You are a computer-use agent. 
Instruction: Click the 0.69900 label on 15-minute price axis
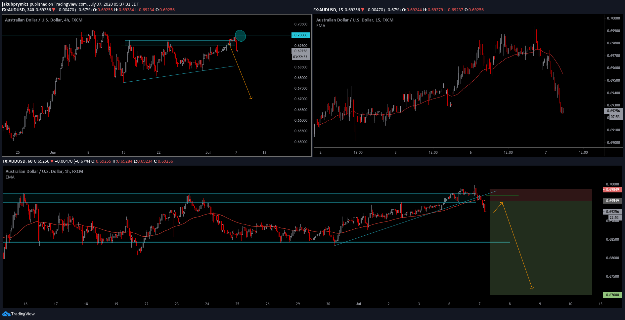613,31
